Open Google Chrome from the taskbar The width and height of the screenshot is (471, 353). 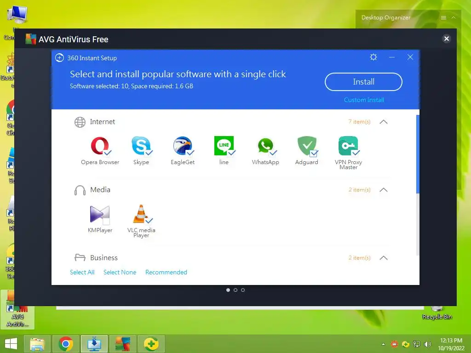click(x=66, y=344)
